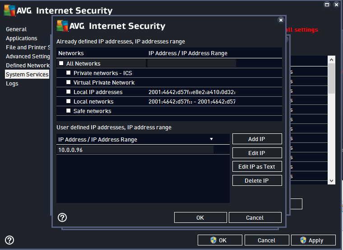This screenshot has height=250, width=343.
Task: Tick the Virtual Private Network checkbox
Action: [69, 82]
